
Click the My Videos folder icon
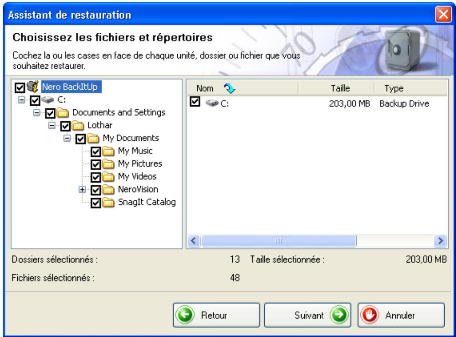click(x=108, y=177)
